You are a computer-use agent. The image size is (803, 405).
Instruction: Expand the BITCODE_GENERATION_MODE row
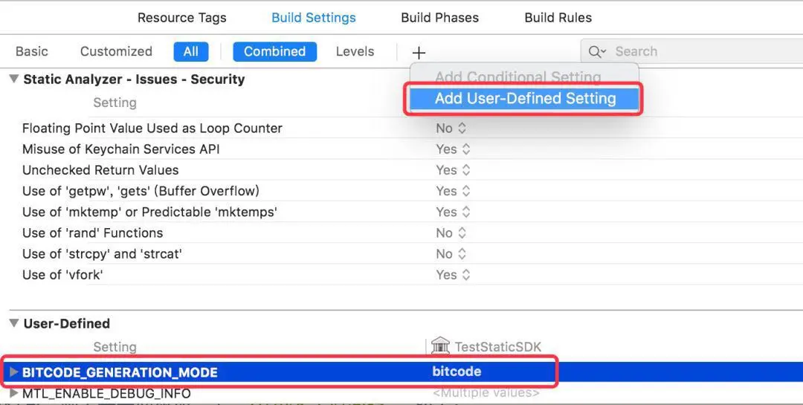point(14,372)
